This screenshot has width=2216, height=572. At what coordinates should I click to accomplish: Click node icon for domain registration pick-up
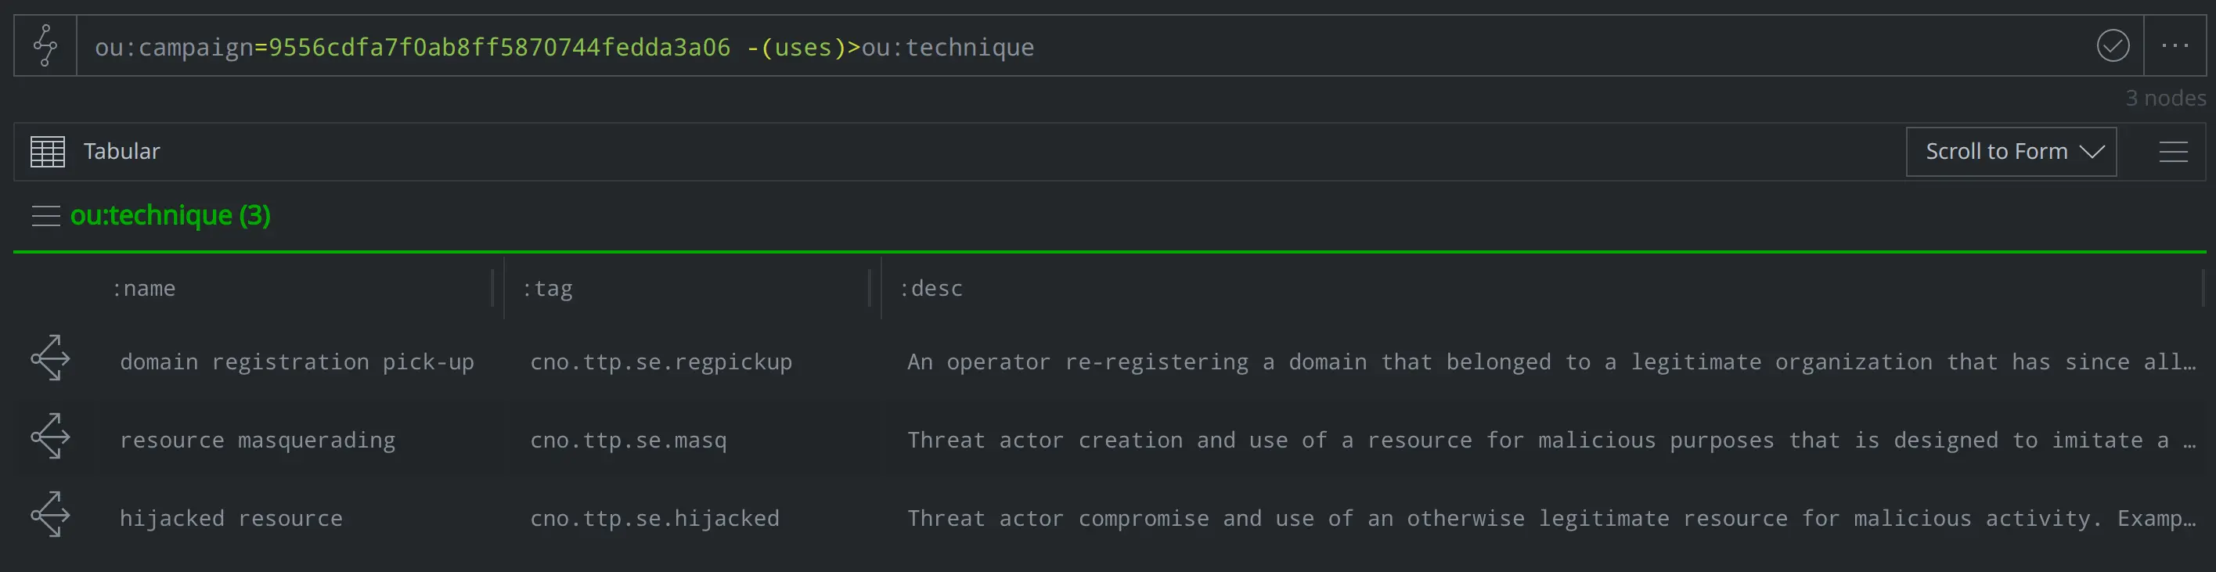51,358
